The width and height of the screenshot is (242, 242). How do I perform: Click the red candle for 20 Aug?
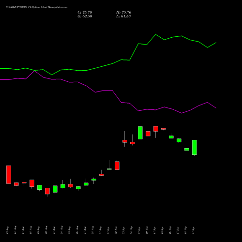coord(47,191)
